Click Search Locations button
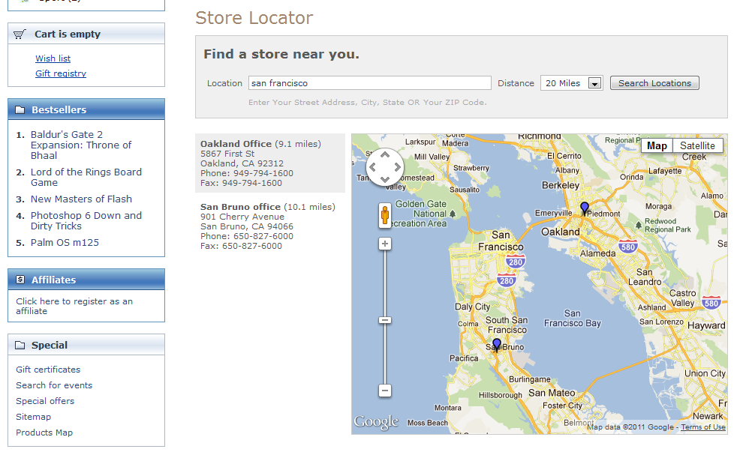This screenshot has width=737, height=458. (x=654, y=83)
